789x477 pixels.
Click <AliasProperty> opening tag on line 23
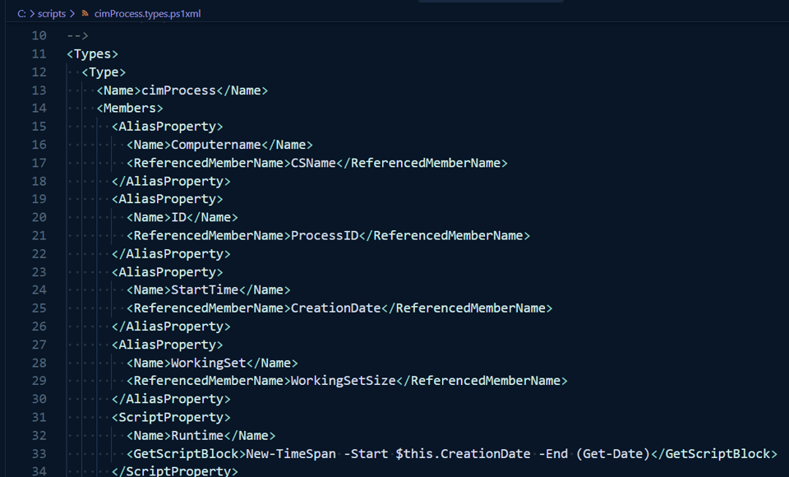[167, 272]
